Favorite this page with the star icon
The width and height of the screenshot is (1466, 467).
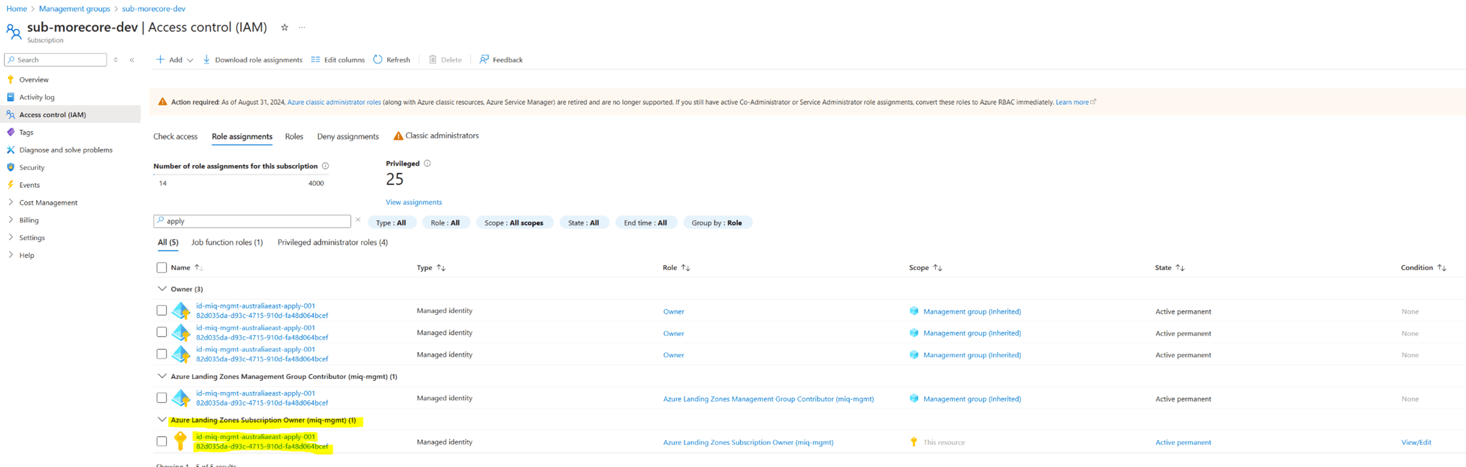(285, 28)
